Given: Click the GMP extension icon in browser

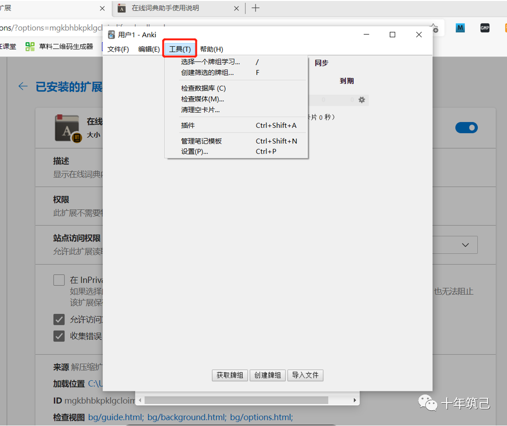Looking at the screenshot, I should [485, 28].
